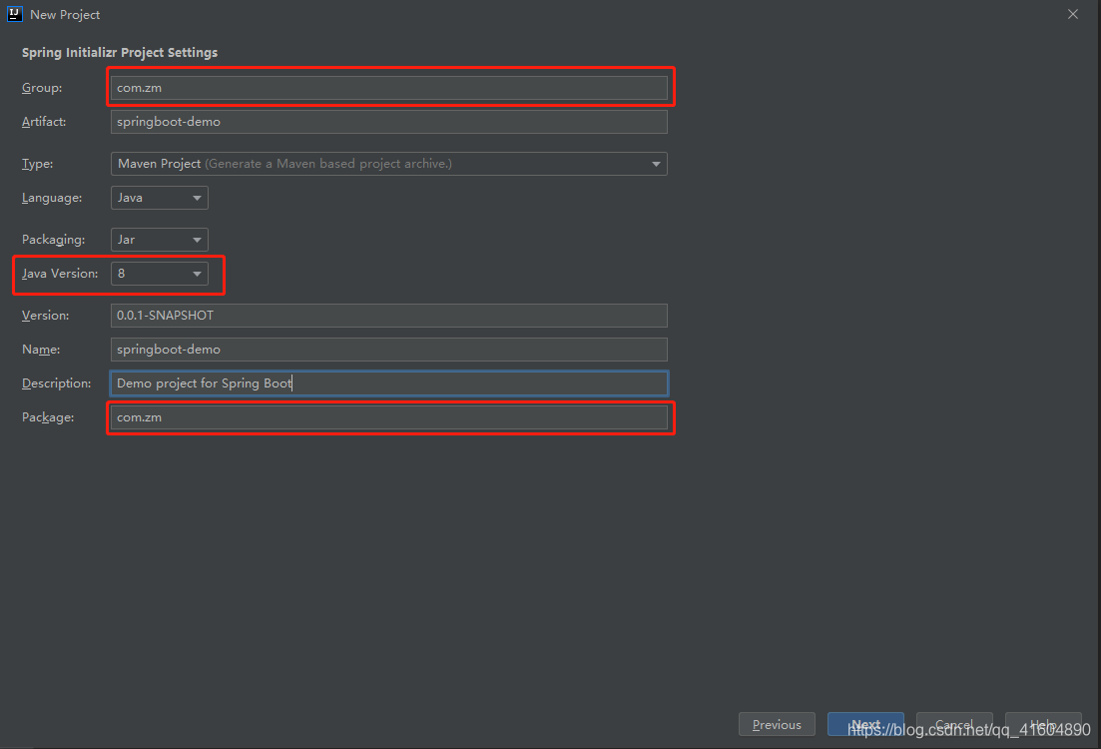Click the Spring Initializr Project Settings heading
The image size is (1101, 749).
coord(120,53)
